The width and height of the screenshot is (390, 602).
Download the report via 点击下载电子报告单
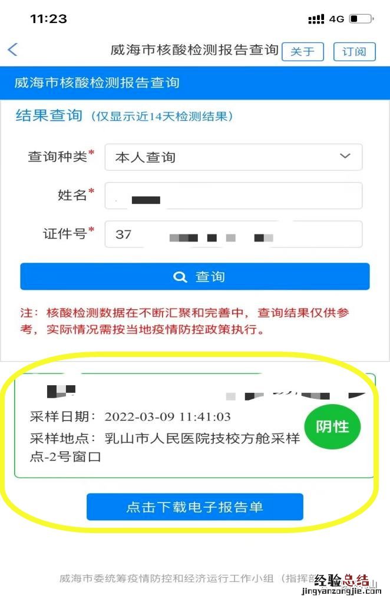(195, 507)
